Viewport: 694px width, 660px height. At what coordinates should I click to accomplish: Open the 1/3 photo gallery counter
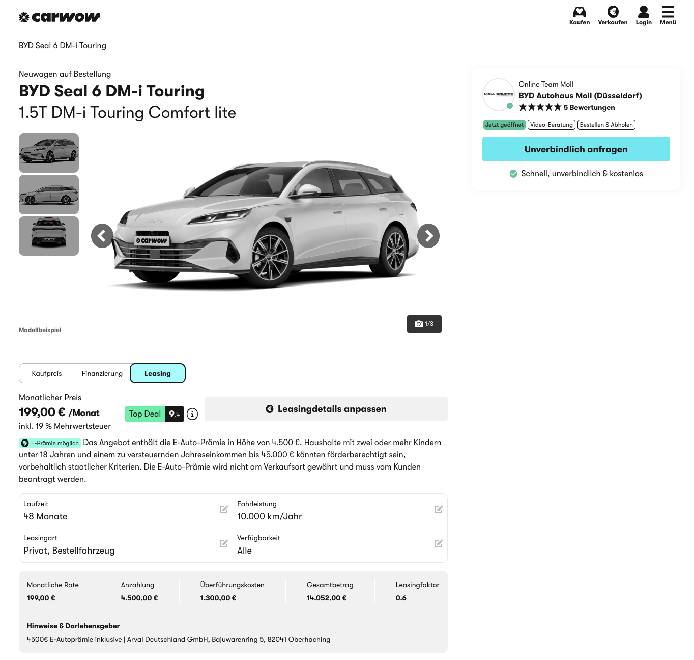(x=424, y=324)
